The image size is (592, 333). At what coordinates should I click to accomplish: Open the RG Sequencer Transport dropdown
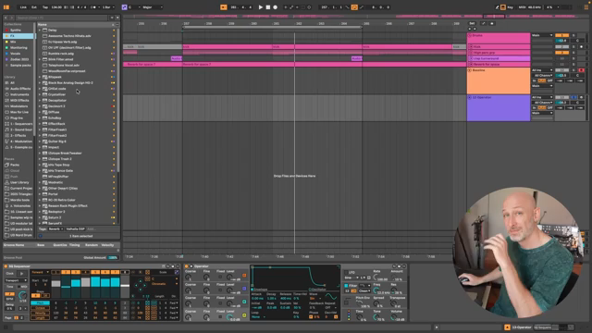16,280
